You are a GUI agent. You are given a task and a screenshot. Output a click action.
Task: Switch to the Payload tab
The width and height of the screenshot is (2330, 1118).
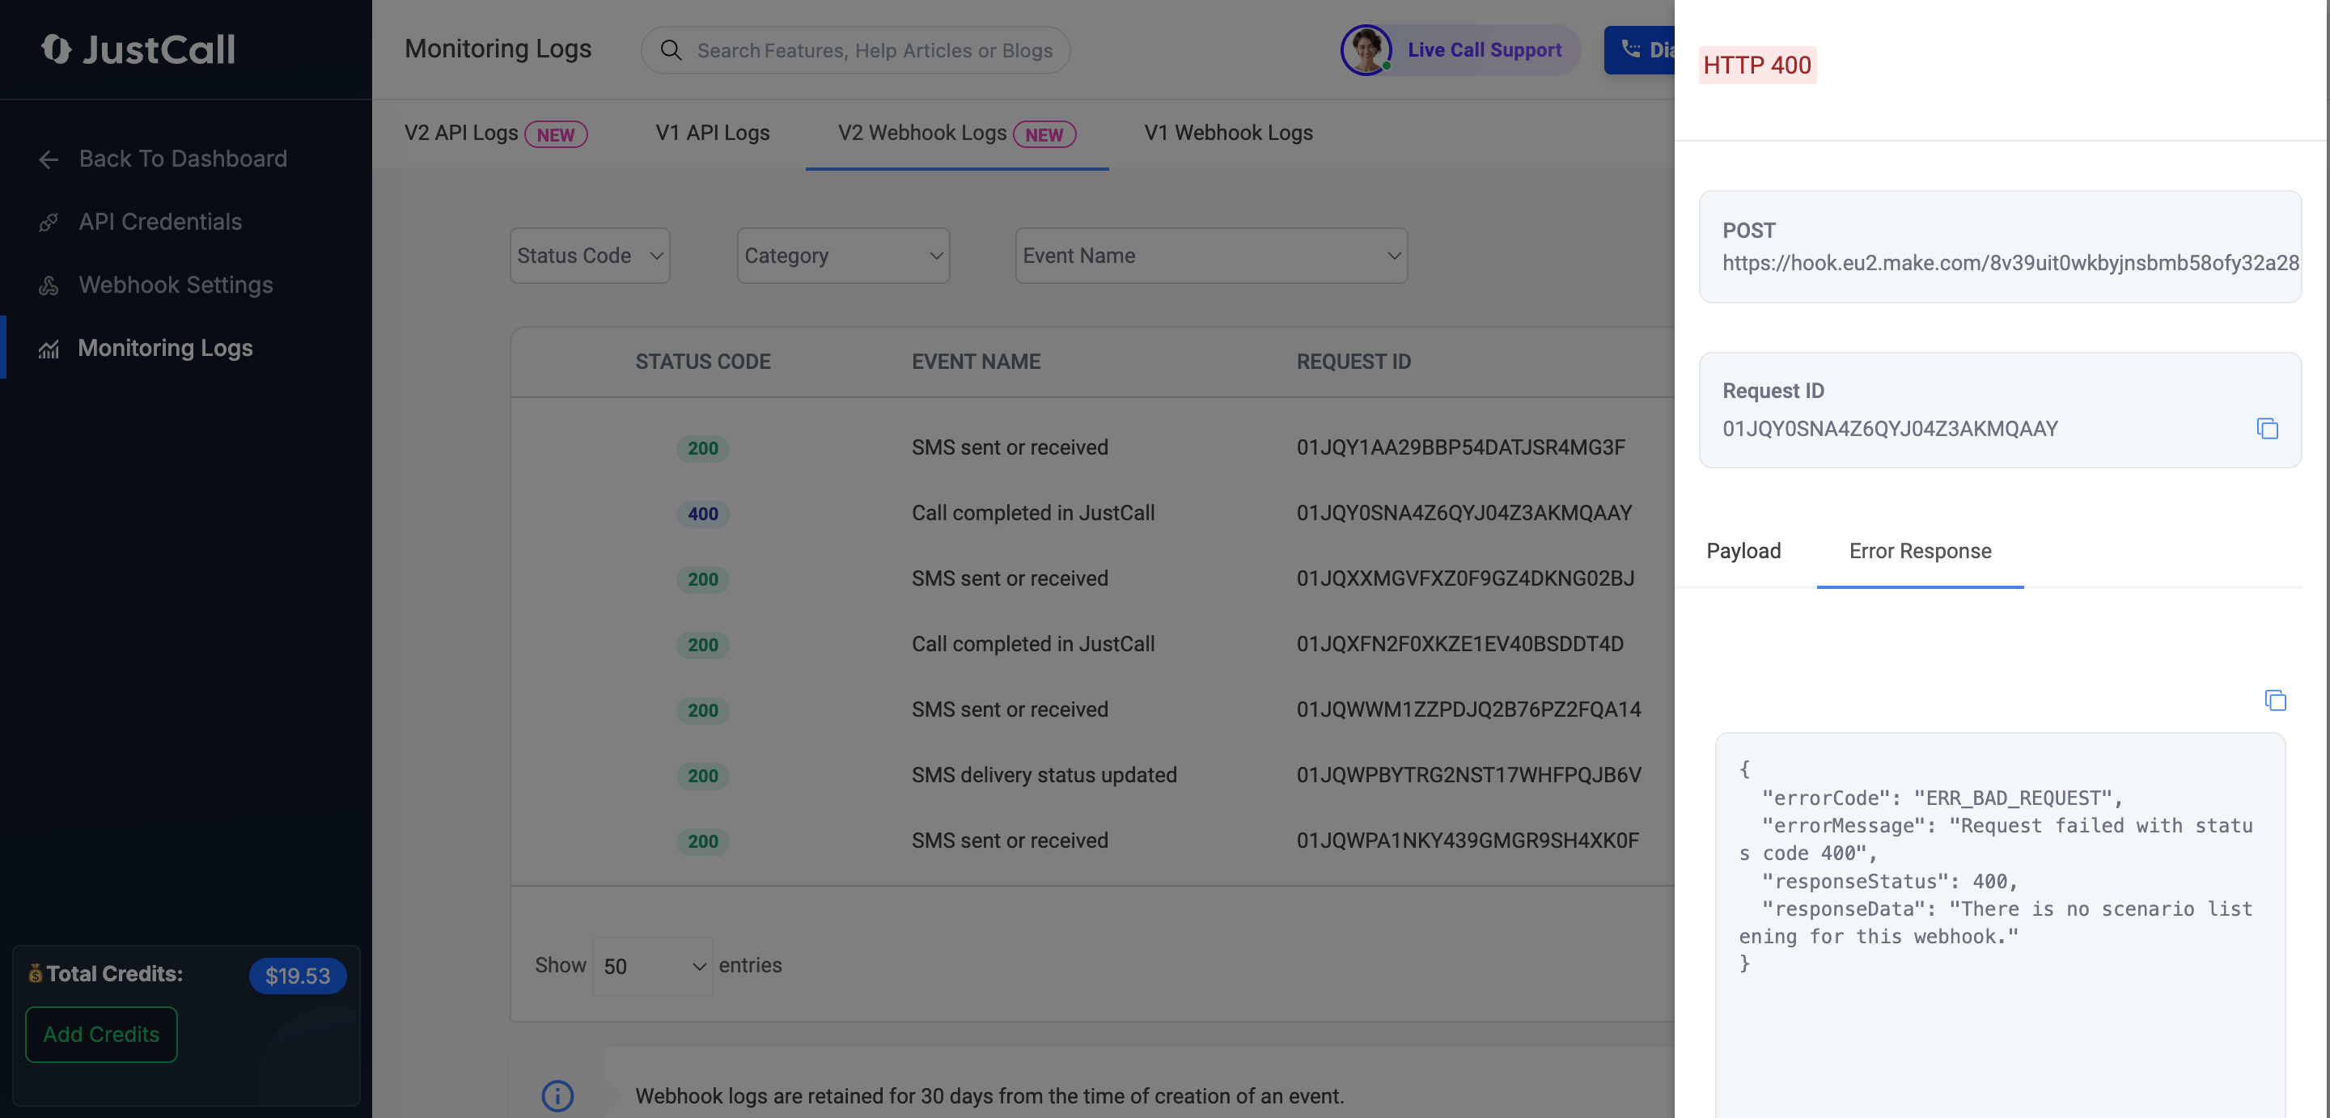pos(1742,551)
